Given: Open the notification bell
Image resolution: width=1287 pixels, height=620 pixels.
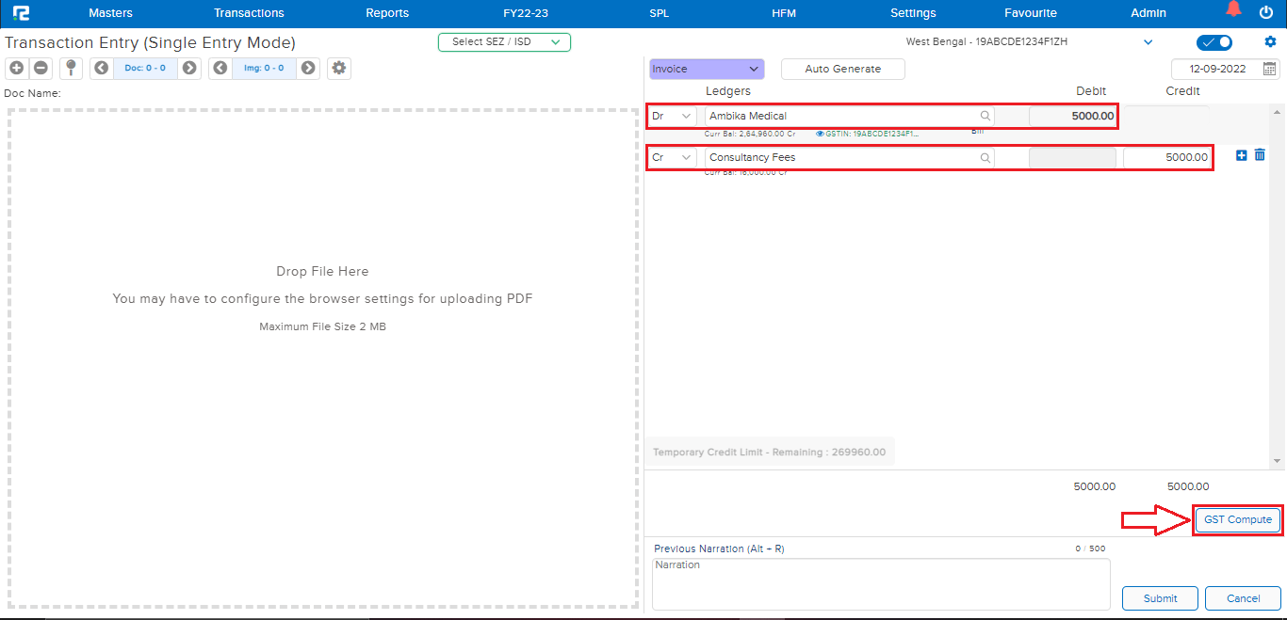Looking at the screenshot, I should [1233, 11].
